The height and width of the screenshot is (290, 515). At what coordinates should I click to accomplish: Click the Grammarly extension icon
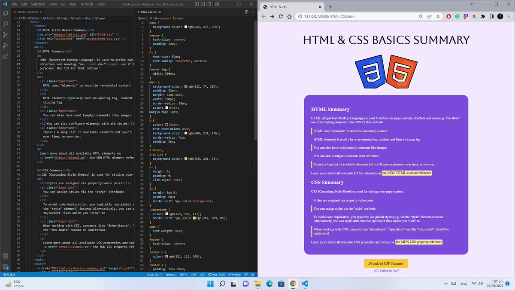pyautogui.click(x=457, y=16)
